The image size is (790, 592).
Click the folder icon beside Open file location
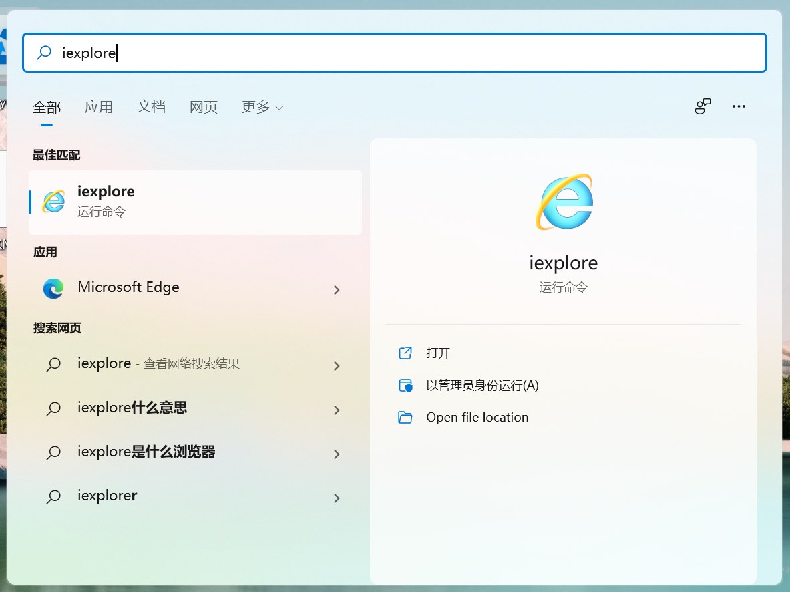pyautogui.click(x=405, y=418)
